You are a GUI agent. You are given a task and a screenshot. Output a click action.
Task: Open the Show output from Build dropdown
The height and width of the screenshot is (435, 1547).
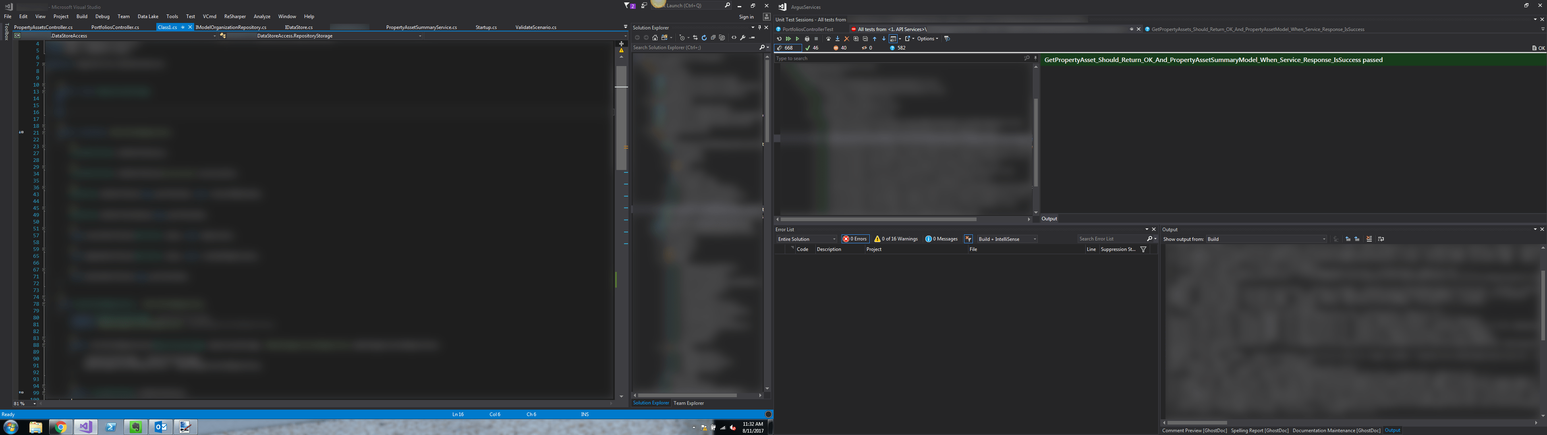coord(1266,239)
